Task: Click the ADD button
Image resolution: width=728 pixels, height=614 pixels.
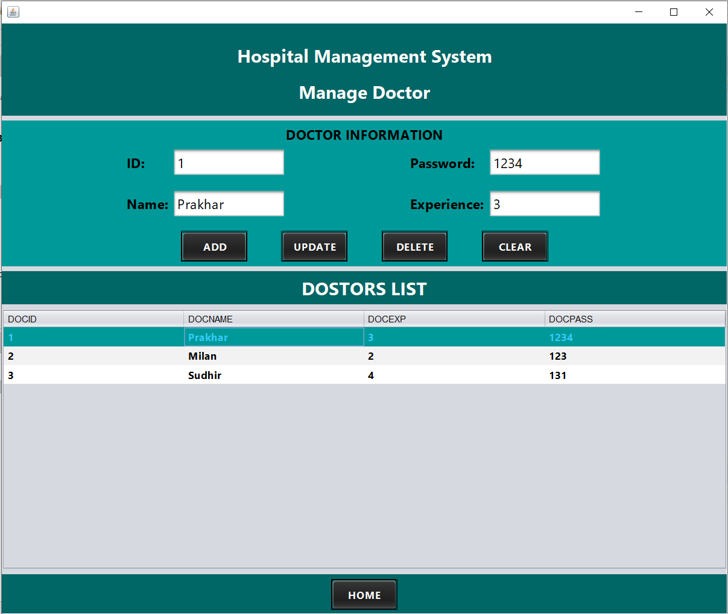Action: coord(214,246)
